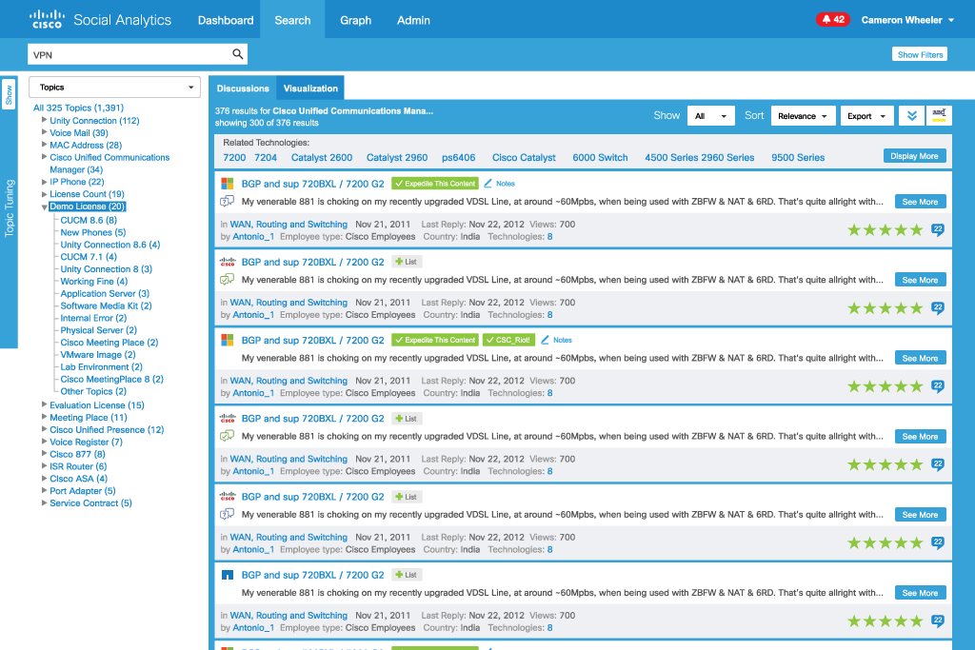Click the double-chevron expand all icon
Viewport: 975px width, 650px height.
pos(911,116)
